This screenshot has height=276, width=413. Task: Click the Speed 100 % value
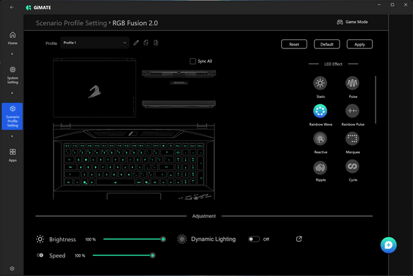80,255
